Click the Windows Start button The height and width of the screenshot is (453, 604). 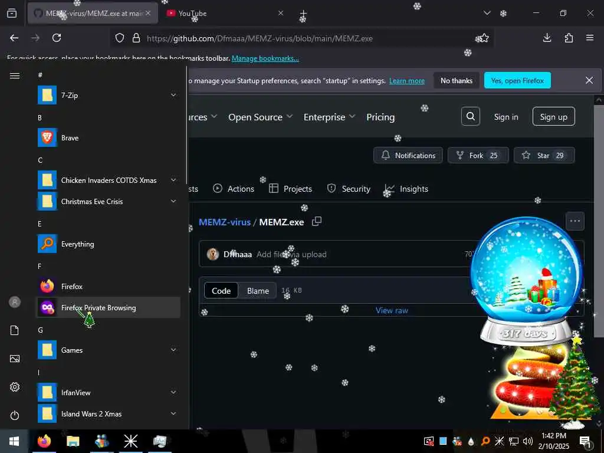click(14, 441)
